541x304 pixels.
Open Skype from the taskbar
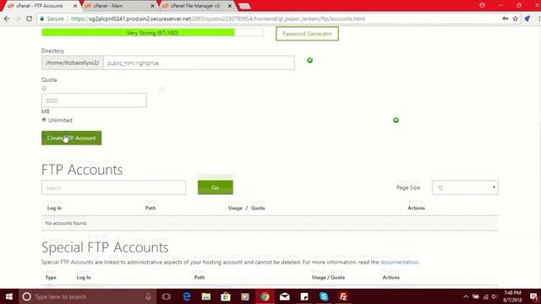tap(324, 296)
